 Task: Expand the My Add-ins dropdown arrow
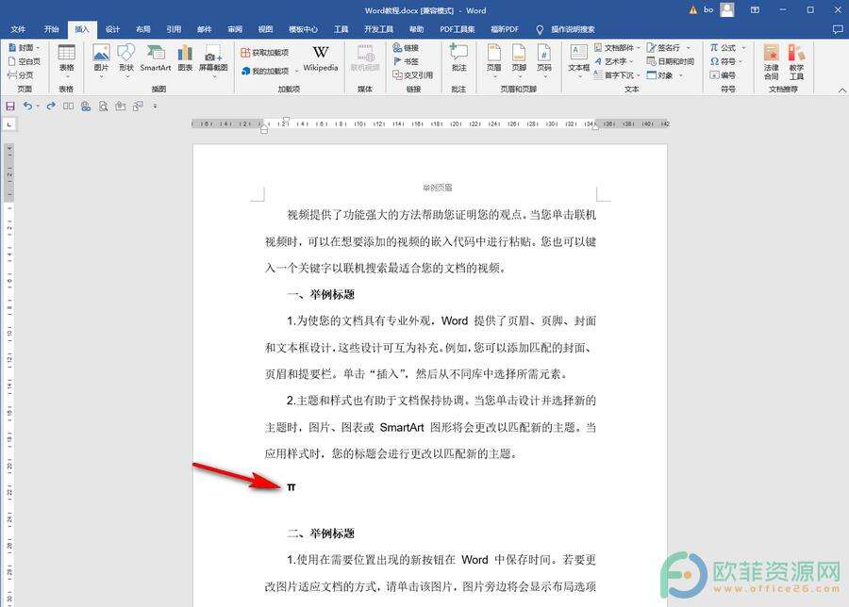coord(297,71)
